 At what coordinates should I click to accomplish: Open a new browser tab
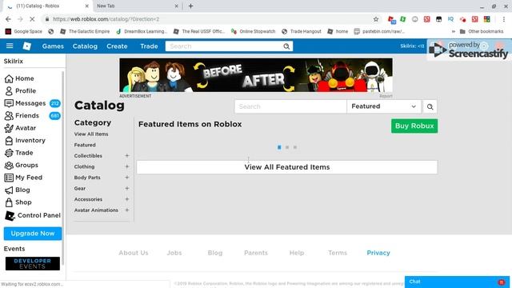[x=190, y=6]
